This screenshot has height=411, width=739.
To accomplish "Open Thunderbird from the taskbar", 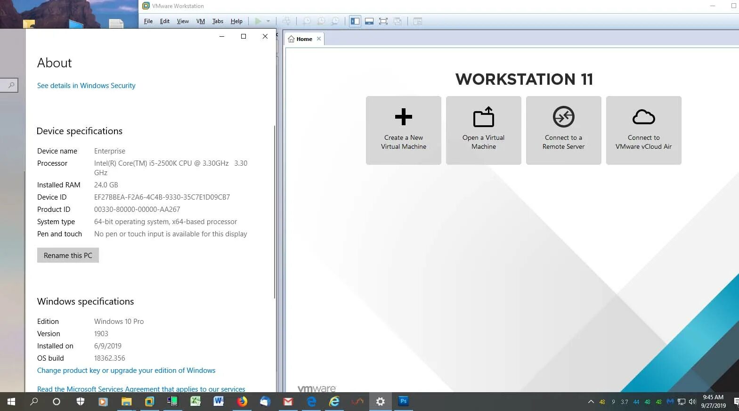I will [x=265, y=402].
